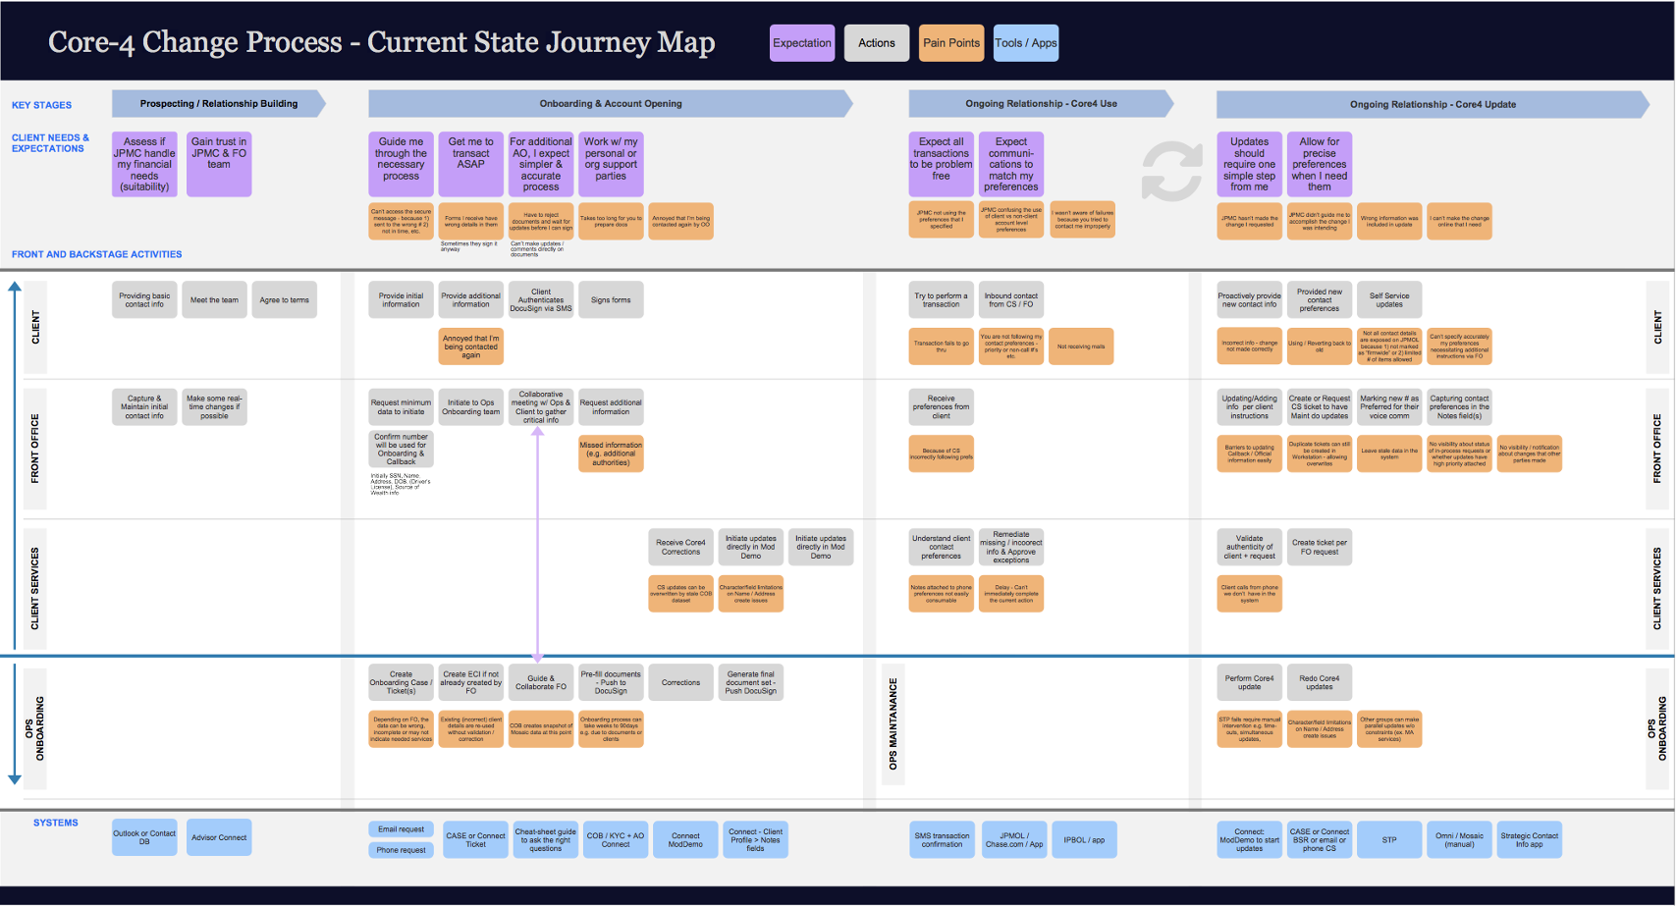Click the Create Onboarding Case / Ticket(s) note
Screen dimensions: 1677x907
click(x=401, y=681)
